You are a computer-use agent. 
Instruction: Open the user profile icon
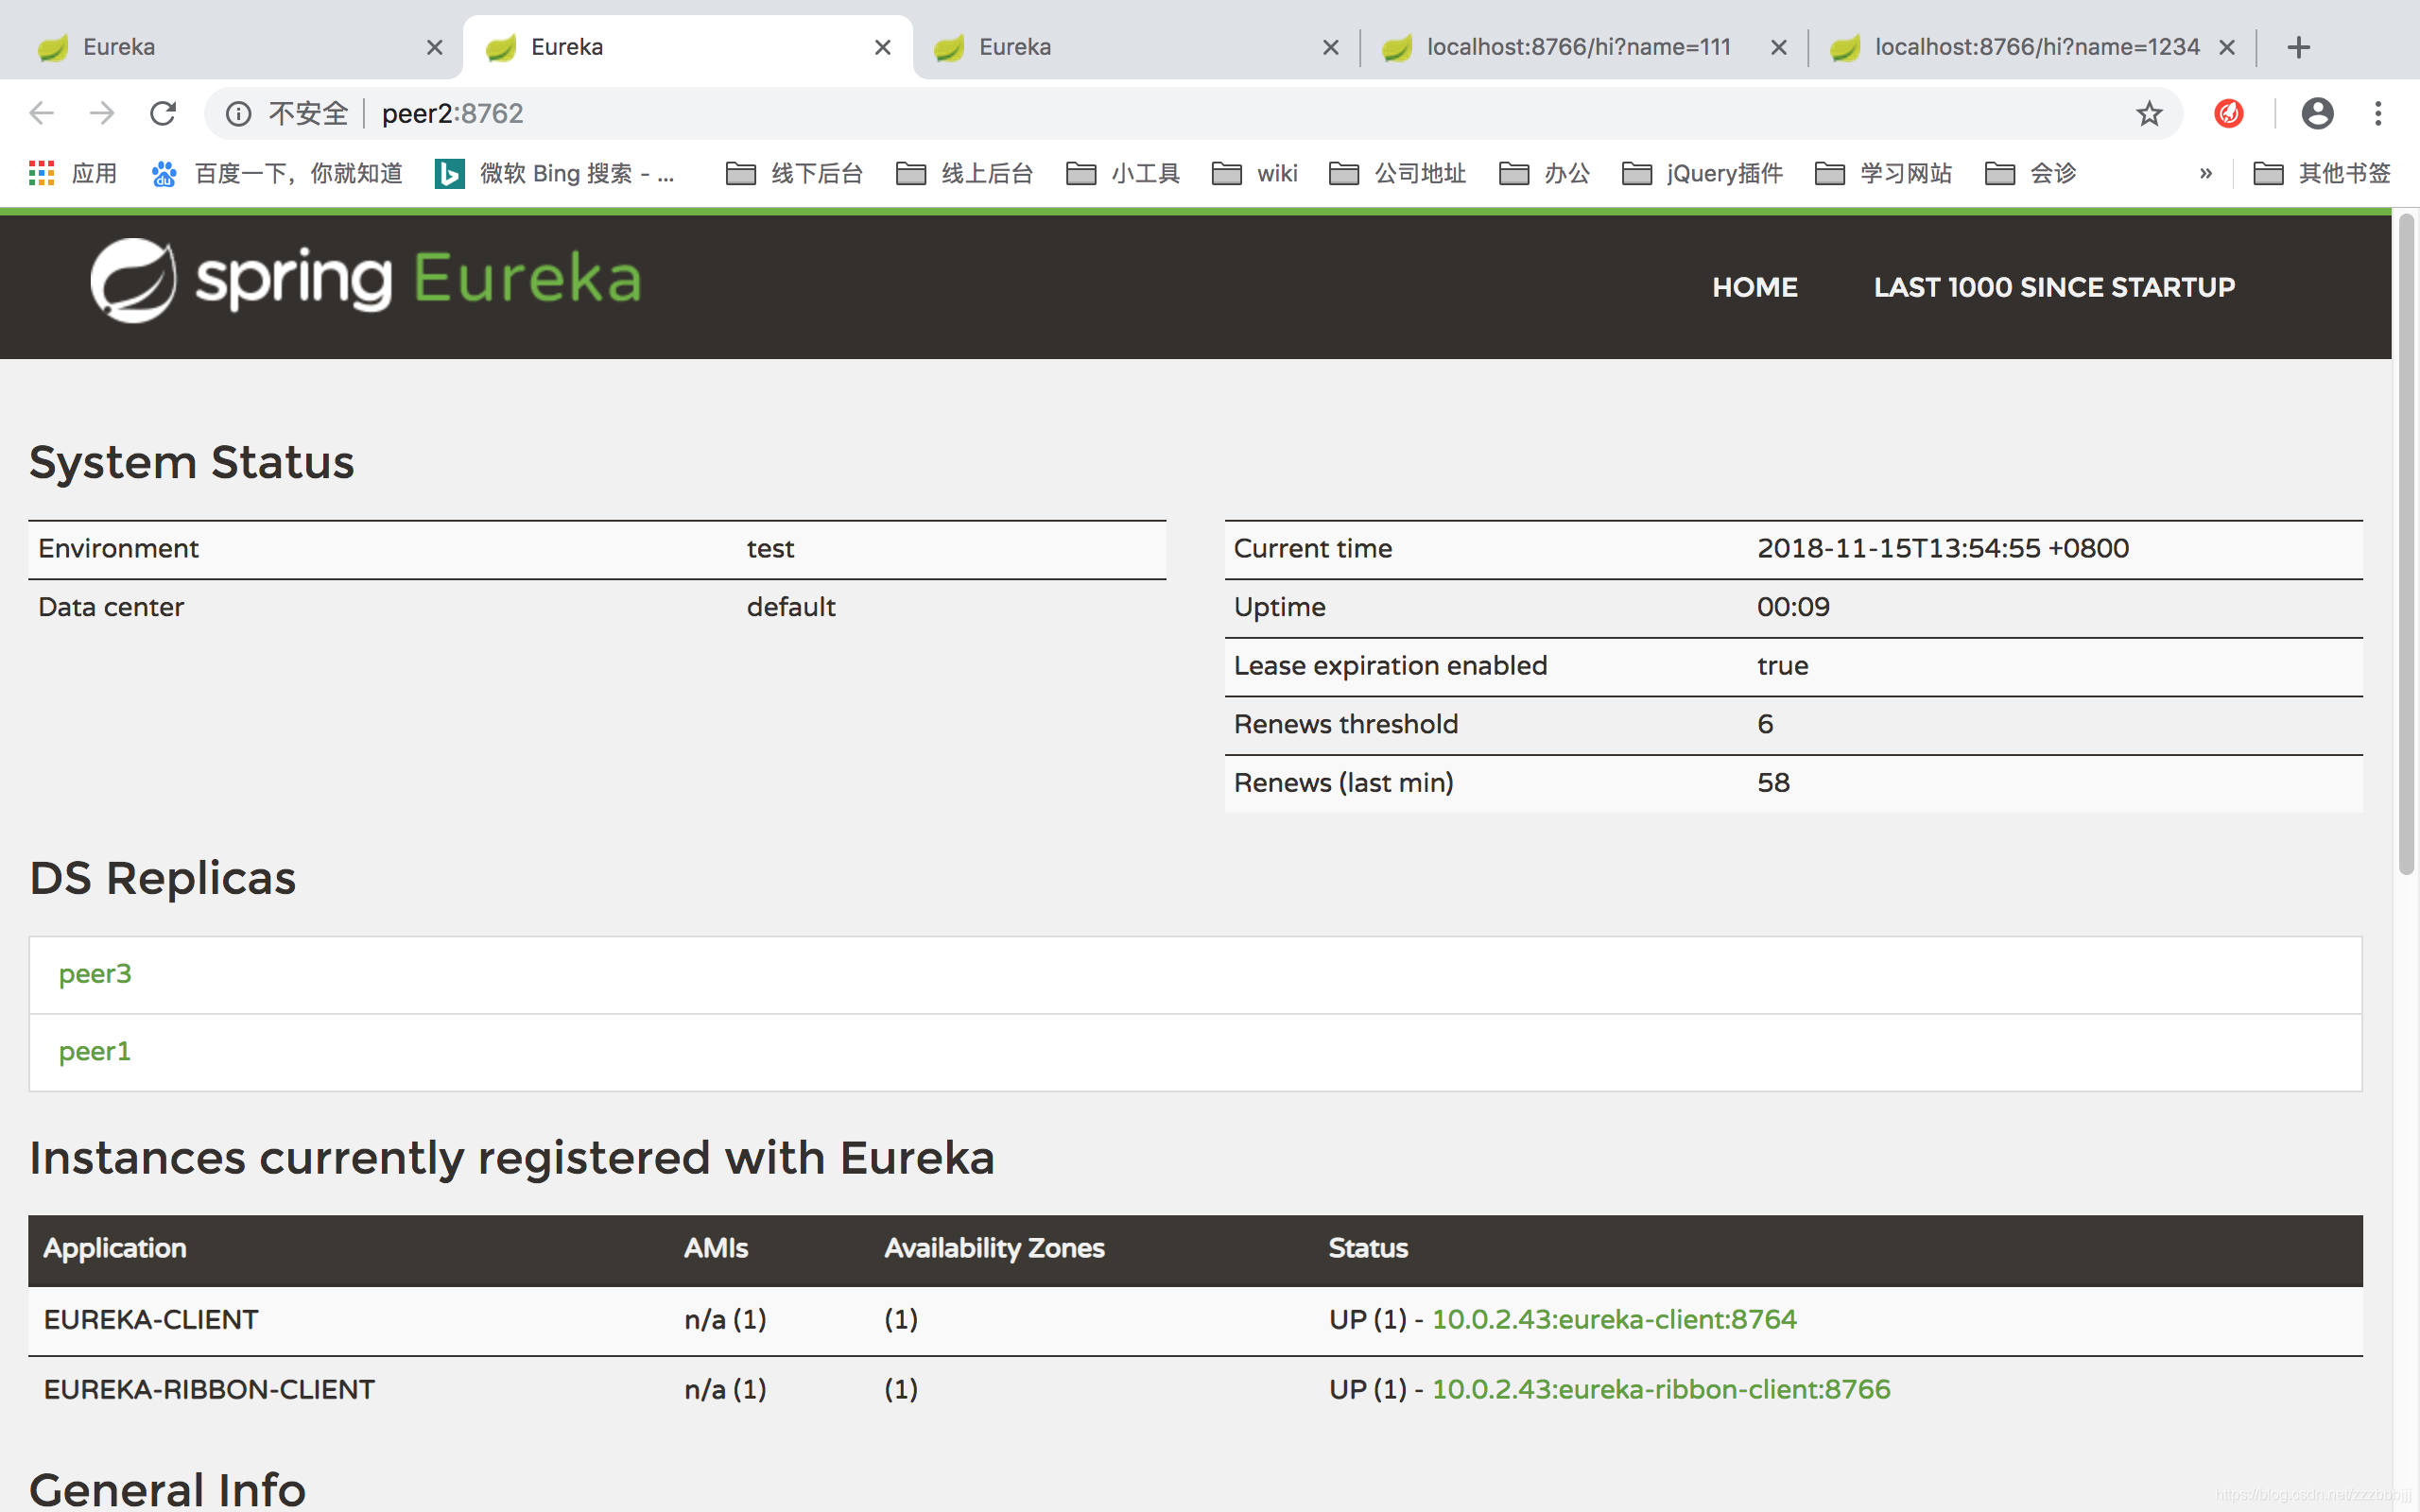[2317, 113]
